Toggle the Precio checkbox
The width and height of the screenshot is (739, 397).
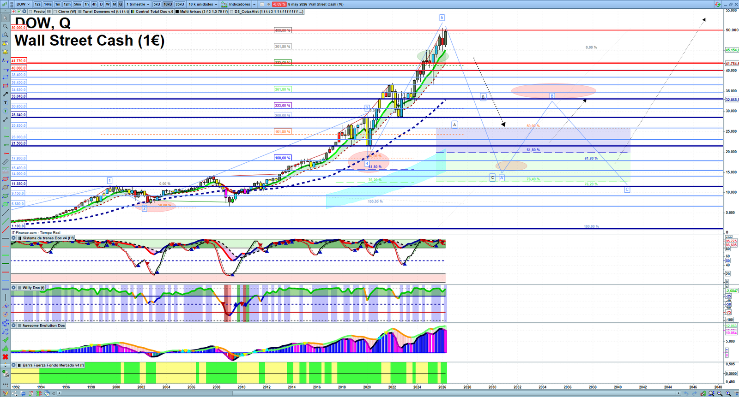point(31,12)
